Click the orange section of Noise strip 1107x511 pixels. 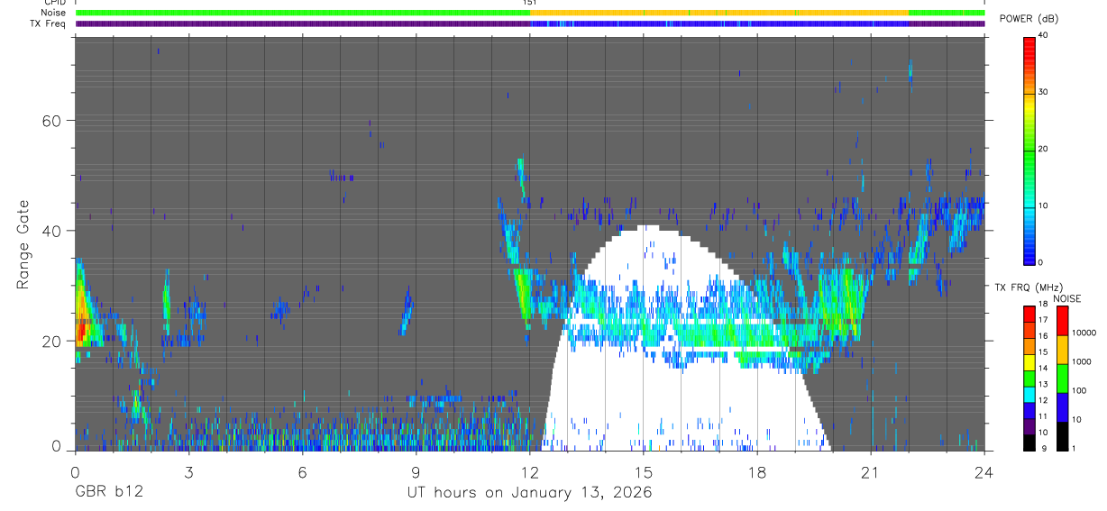719,13
